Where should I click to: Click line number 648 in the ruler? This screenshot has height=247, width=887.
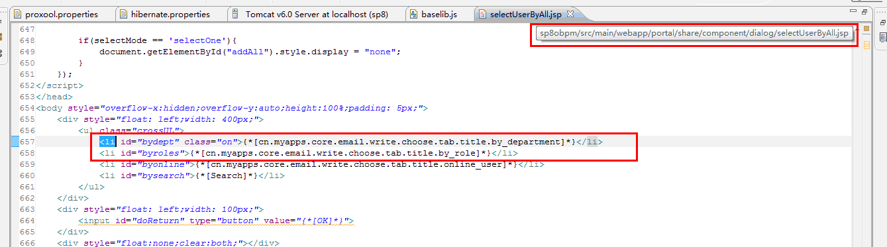28,41
